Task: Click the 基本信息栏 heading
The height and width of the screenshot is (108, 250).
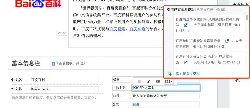Action: click(25, 63)
